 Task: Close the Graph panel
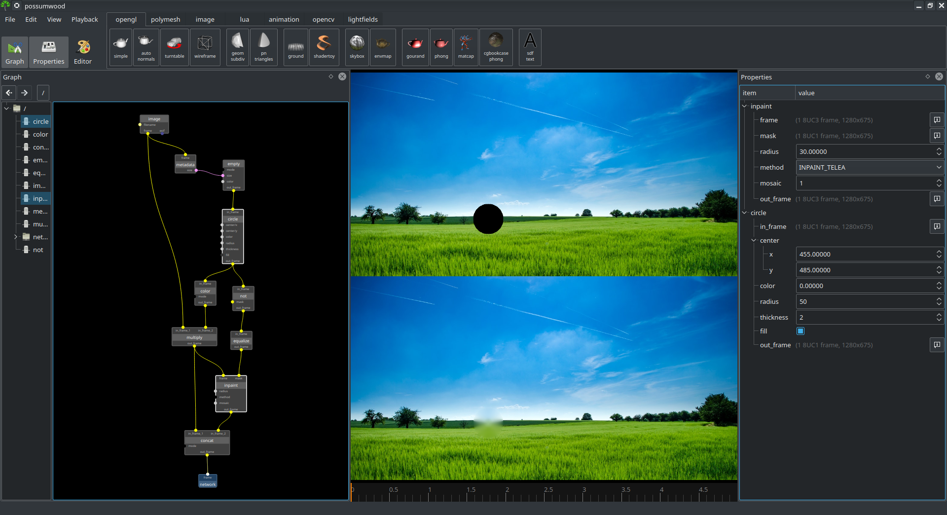342,76
